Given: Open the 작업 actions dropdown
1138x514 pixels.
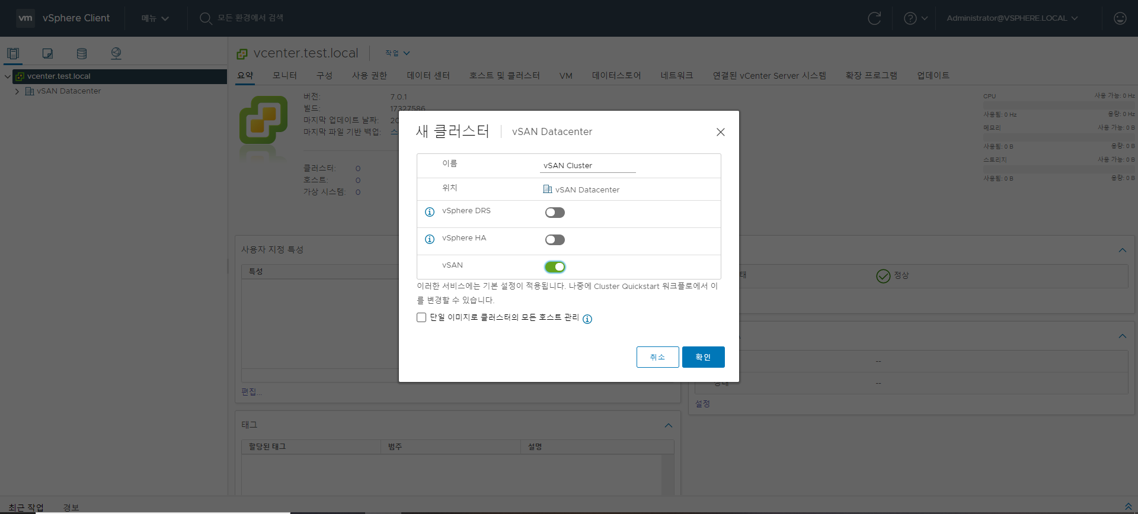Looking at the screenshot, I should [398, 53].
